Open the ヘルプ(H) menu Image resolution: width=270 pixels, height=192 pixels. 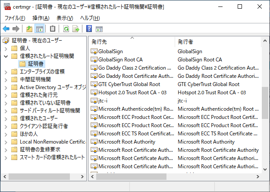click(90, 18)
